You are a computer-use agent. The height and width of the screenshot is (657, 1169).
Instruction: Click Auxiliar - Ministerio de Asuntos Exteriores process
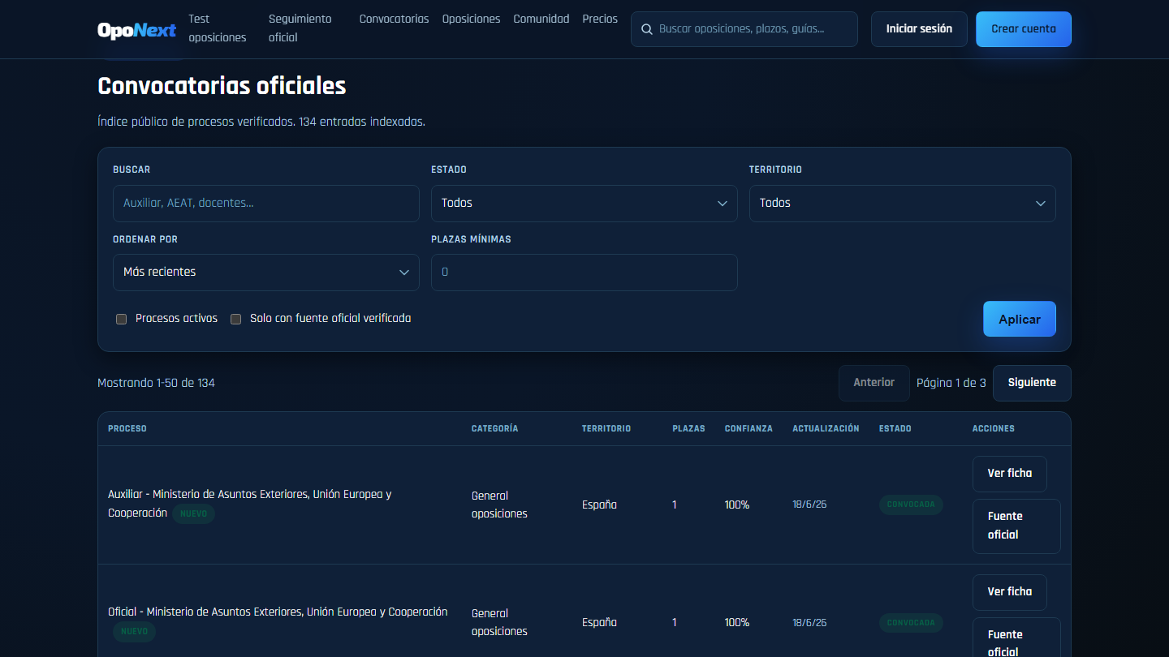click(249, 504)
